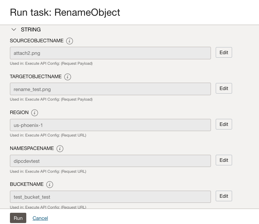259x224 pixels.
Task: Edit the BUCKETNAME parameter
Action: 224,196
